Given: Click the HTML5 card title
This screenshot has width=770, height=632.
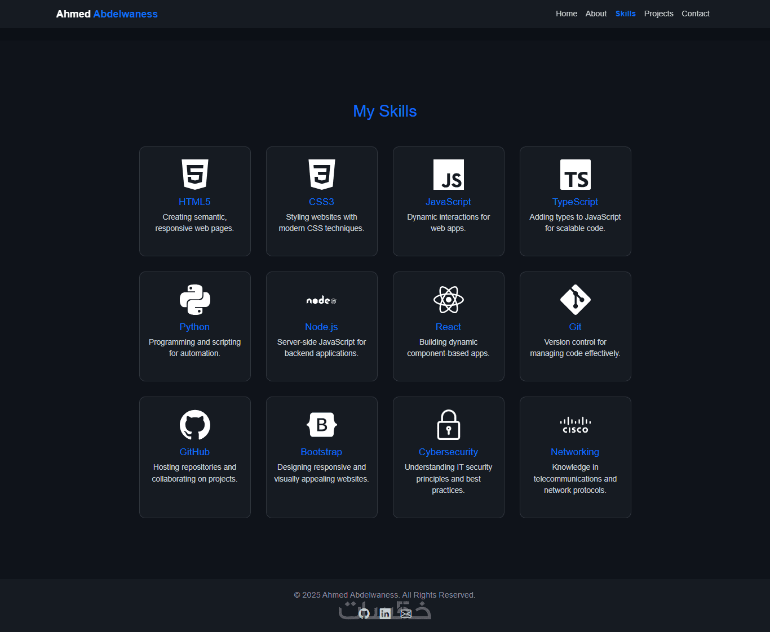Looking at the screenshot, I should pyautogui.click(x=195, y=202).
